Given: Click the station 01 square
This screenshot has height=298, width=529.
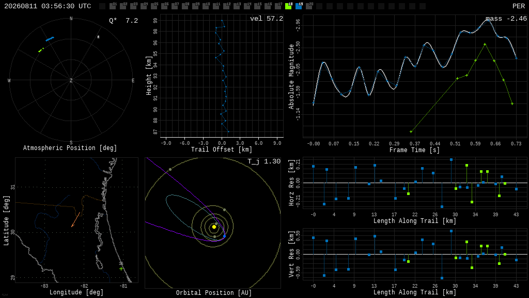Looking at the screenshot, I should [x=113, y=6].
